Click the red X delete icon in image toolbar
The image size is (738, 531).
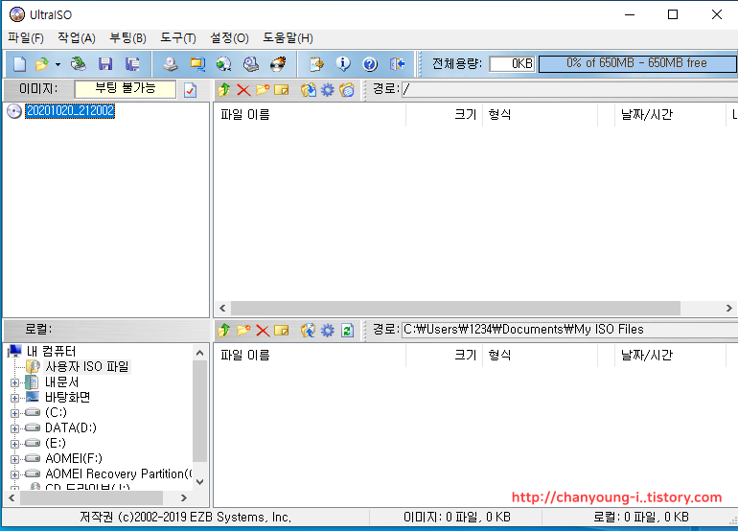coord(243,89)
